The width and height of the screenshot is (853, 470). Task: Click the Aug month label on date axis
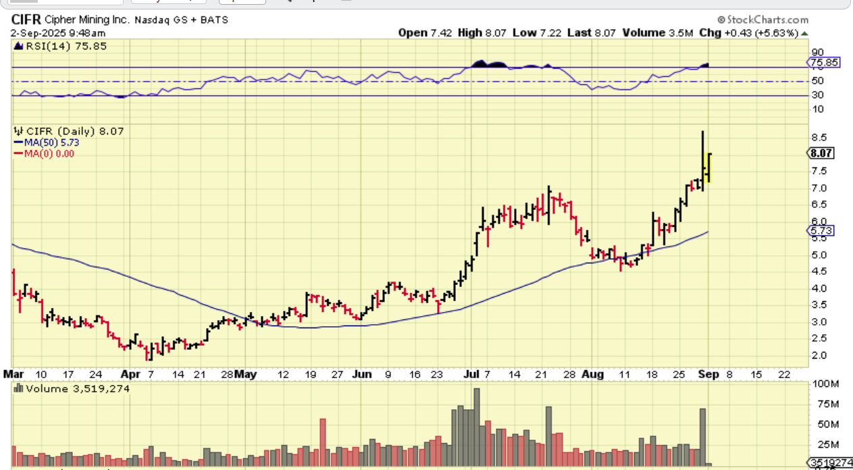pyautogui.click(x=592, y=373)
